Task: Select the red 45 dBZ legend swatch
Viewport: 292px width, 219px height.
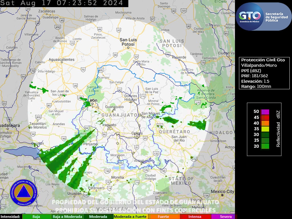Action: click(265, 117)
